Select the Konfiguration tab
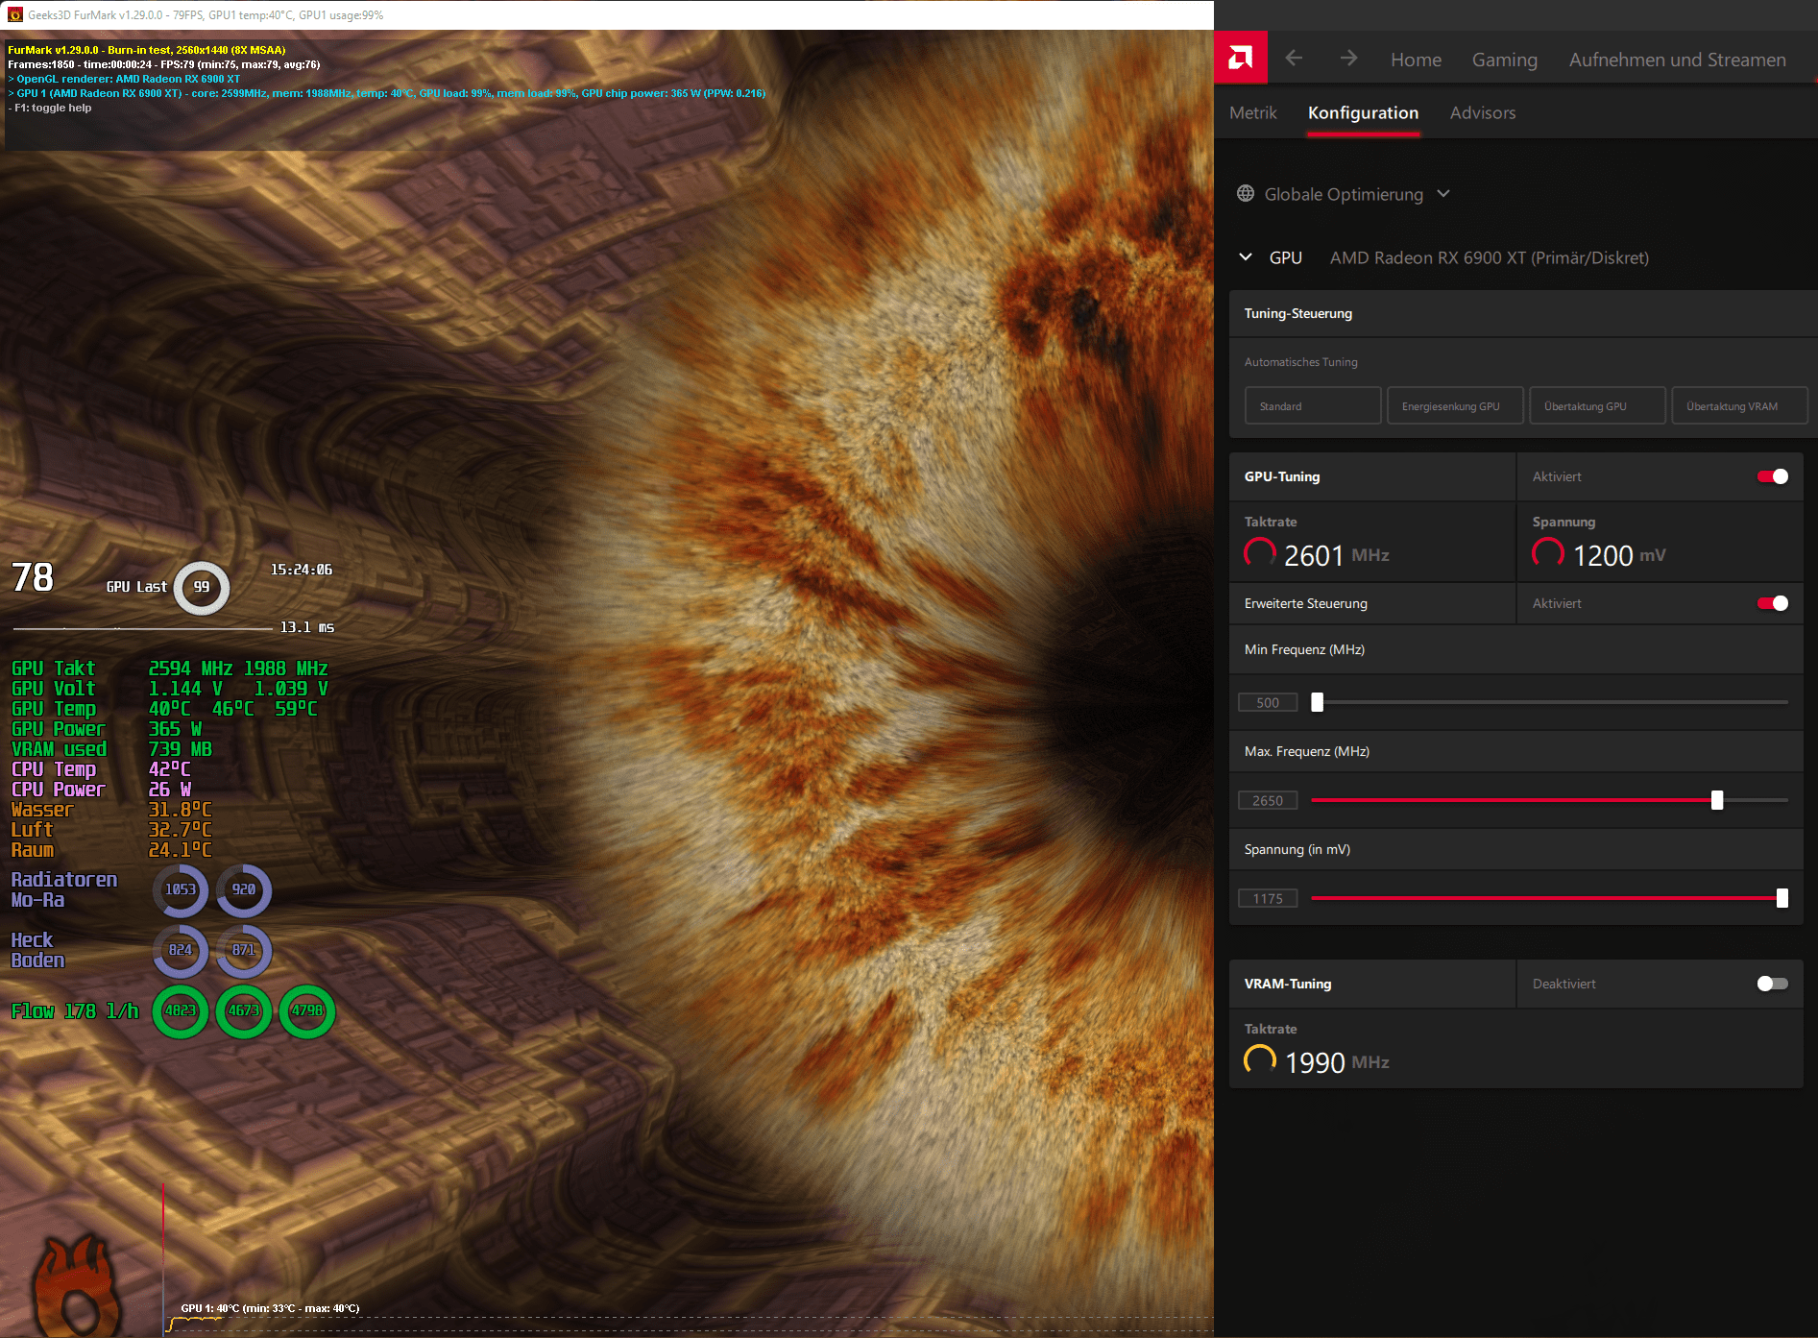 (1363, 113)
